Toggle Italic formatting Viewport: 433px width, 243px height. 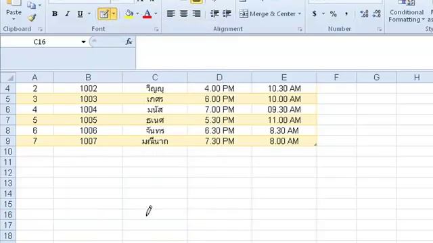click(x=67, y=13)
